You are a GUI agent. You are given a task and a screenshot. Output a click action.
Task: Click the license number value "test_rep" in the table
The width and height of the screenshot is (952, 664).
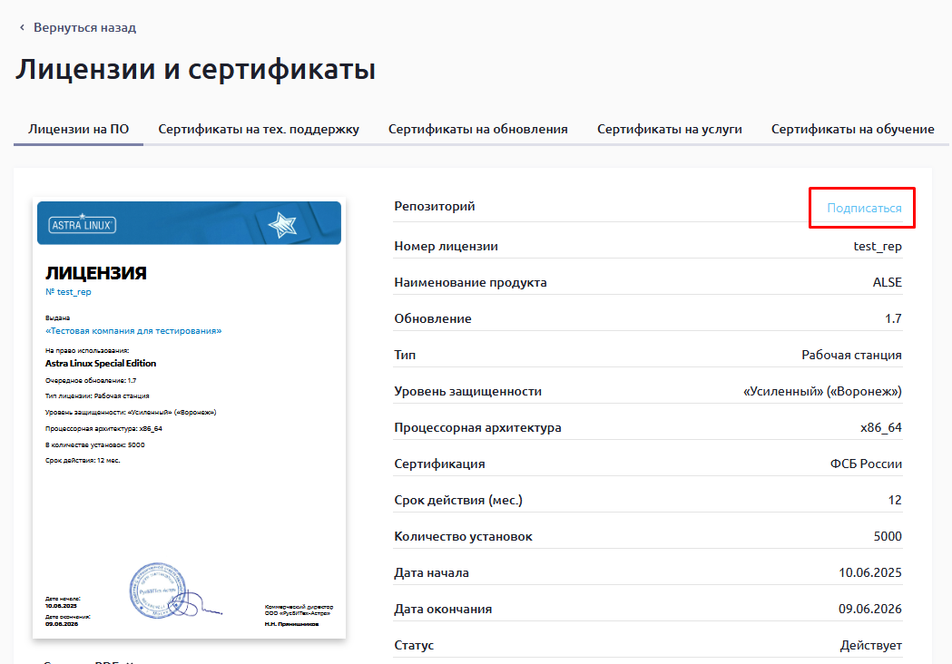pos(878,246)
